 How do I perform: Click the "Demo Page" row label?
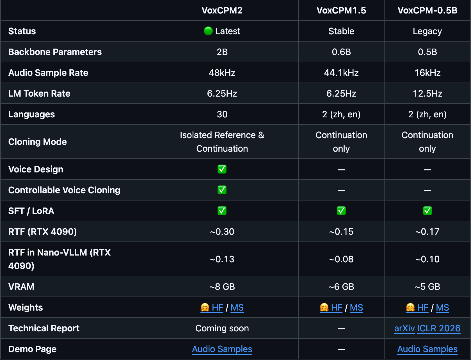pos(33,349)
